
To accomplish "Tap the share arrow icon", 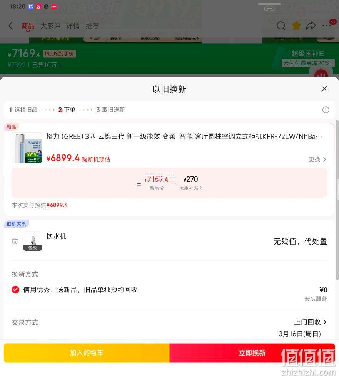I will pos(311,25).
